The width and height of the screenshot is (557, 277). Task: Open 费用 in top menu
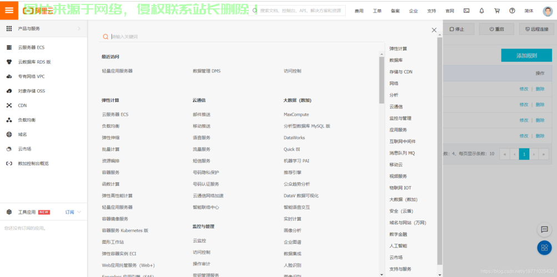(x=359, y=11)
